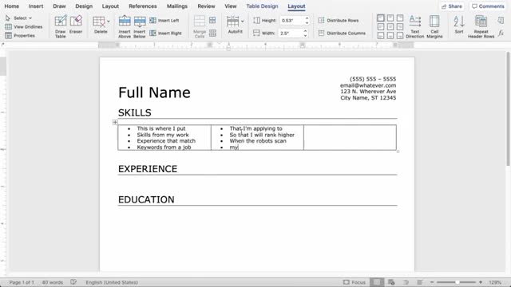Image resolution: width=511 pixels, height=287 pixels.
Task: Click the English (United States) language indicator
Action: coord(112,282)
